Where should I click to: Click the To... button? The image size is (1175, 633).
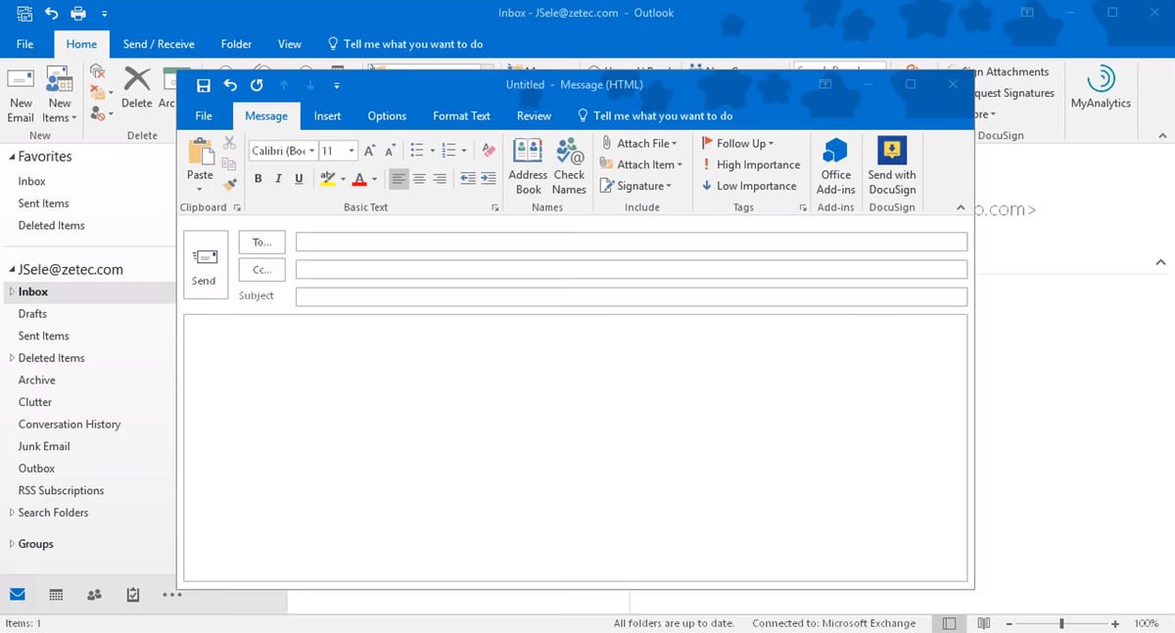(262, 242)
